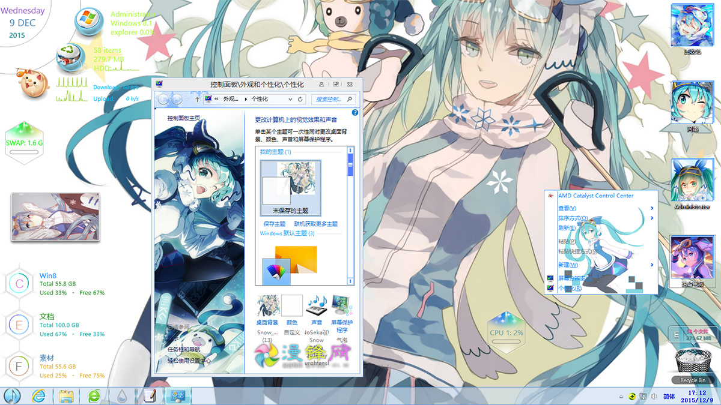721x405 pixels.
Task: Select 外观 breadcrumb in address bar
Action: coord(231,99)
